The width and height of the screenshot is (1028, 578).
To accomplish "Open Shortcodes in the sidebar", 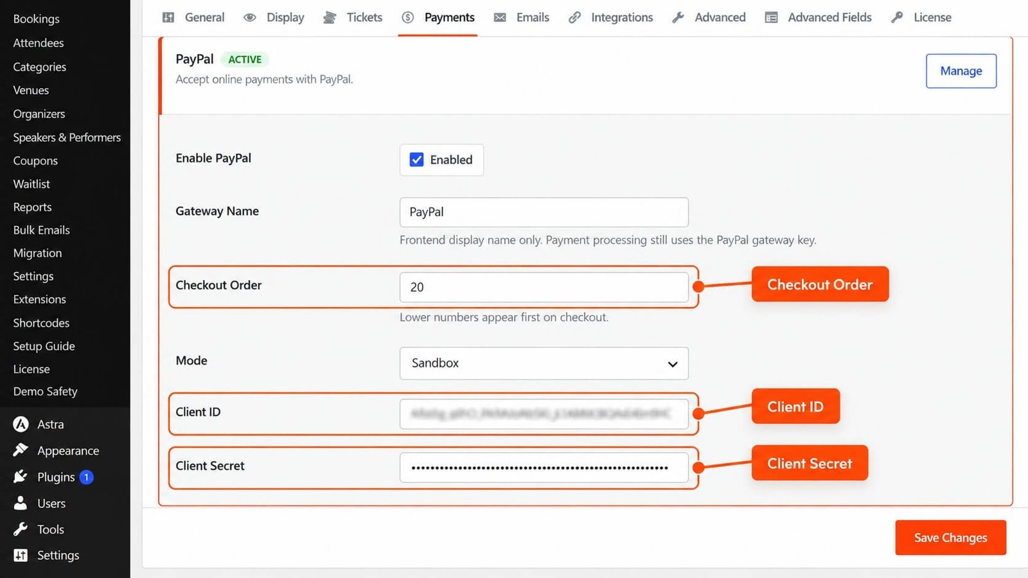I will tap(41, 323).
